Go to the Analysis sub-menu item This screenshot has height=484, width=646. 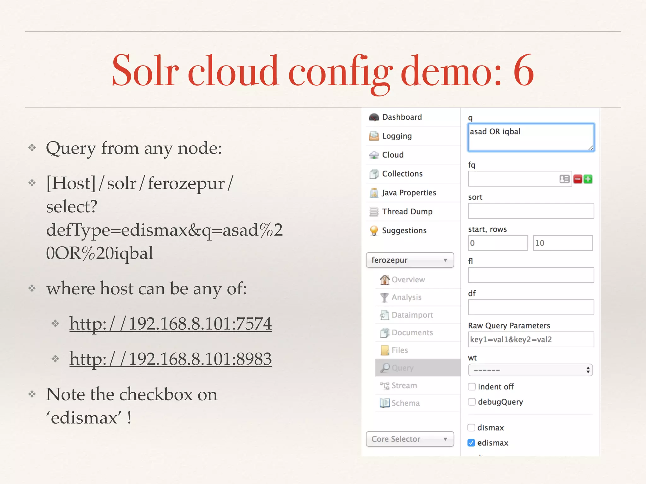point(418,297)
